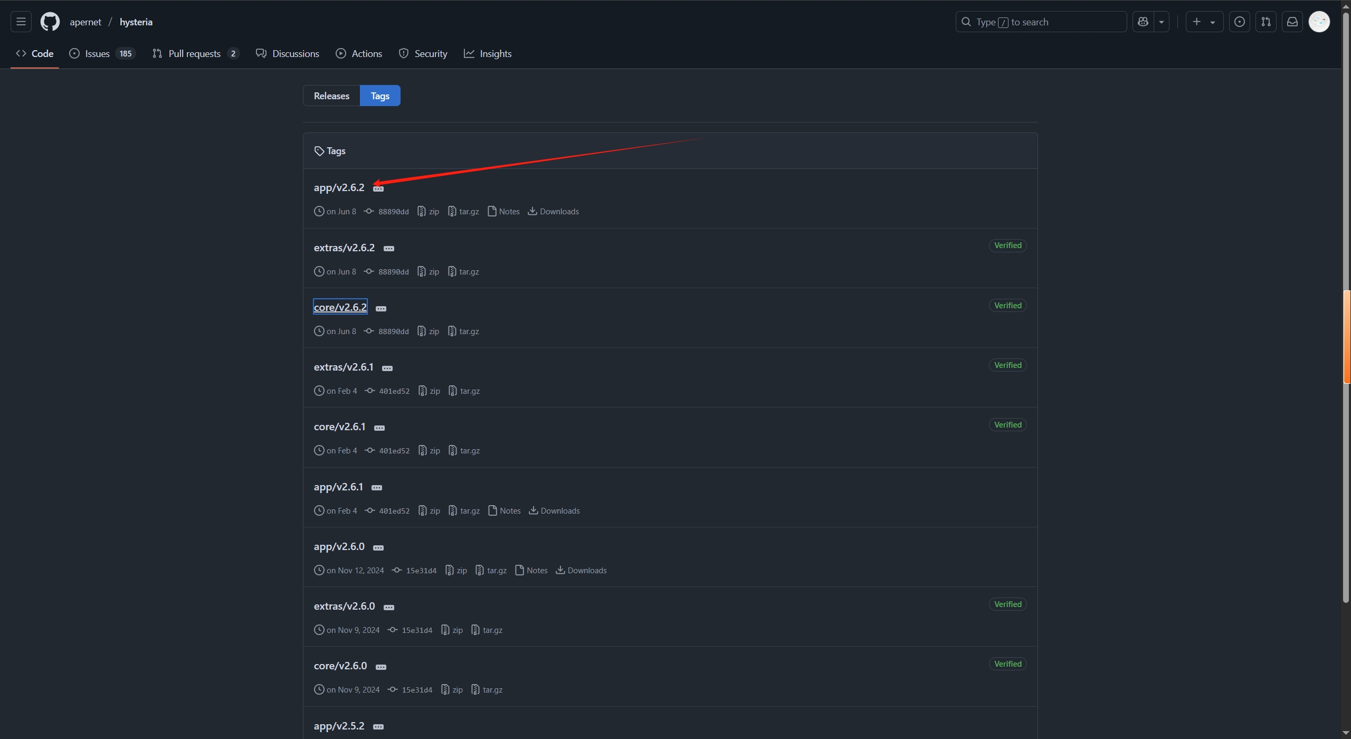Viewport: 1351px width, 739px height.
Task: Click Verified badge on extras/v2.6.2
Action: [x=1007, y=245]
